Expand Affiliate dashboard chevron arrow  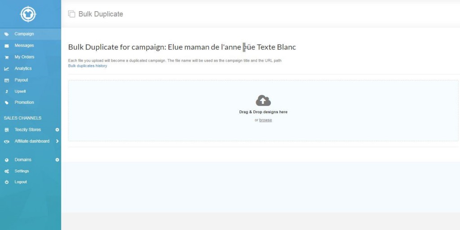[x=57, y=141]
